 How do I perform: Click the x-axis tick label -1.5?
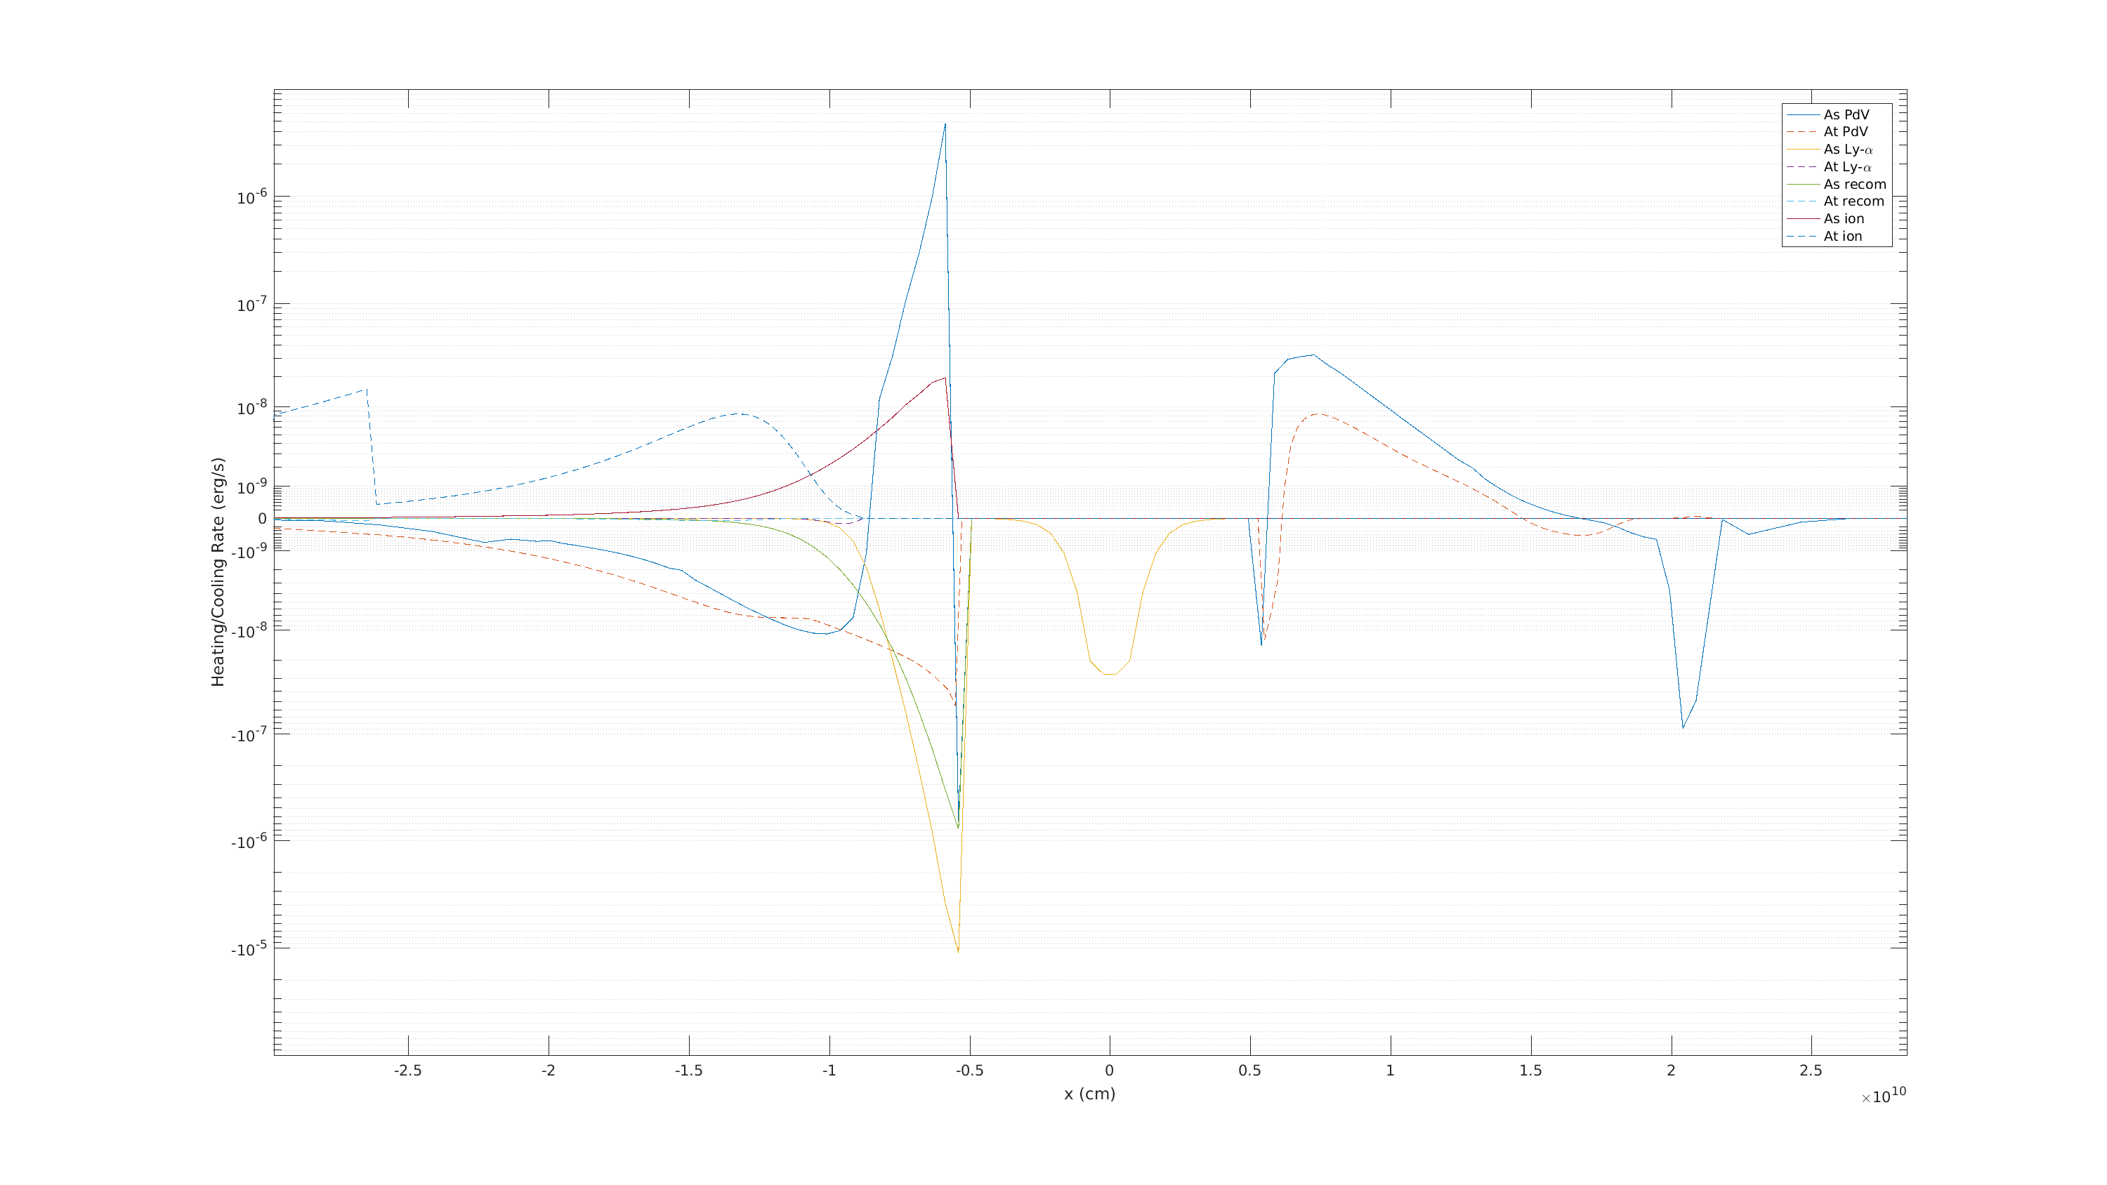tap(689, 1071)
